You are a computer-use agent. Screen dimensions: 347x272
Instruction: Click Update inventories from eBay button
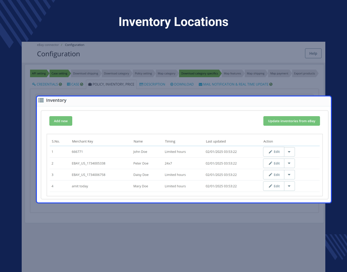(x=292, y=121)
